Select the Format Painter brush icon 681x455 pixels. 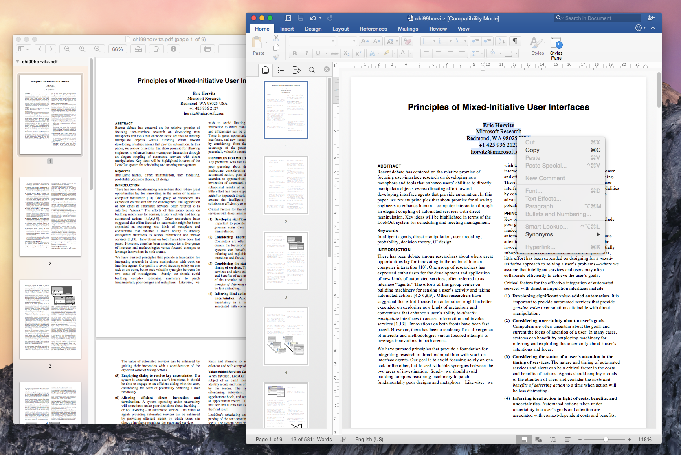276,57
